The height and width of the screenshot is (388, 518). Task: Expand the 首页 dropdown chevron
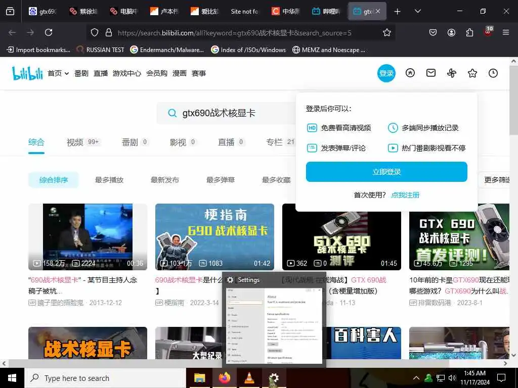[66, 74]
